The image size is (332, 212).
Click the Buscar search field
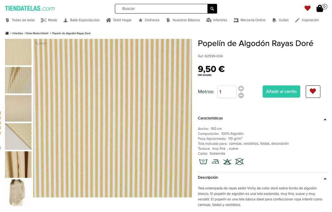coord(161,9)
